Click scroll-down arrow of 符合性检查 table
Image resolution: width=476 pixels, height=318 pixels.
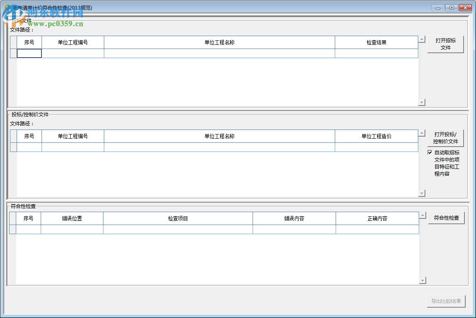pos(422,280)
